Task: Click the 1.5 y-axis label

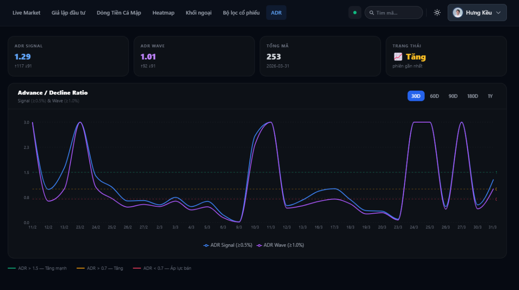Action: [26, 173]
